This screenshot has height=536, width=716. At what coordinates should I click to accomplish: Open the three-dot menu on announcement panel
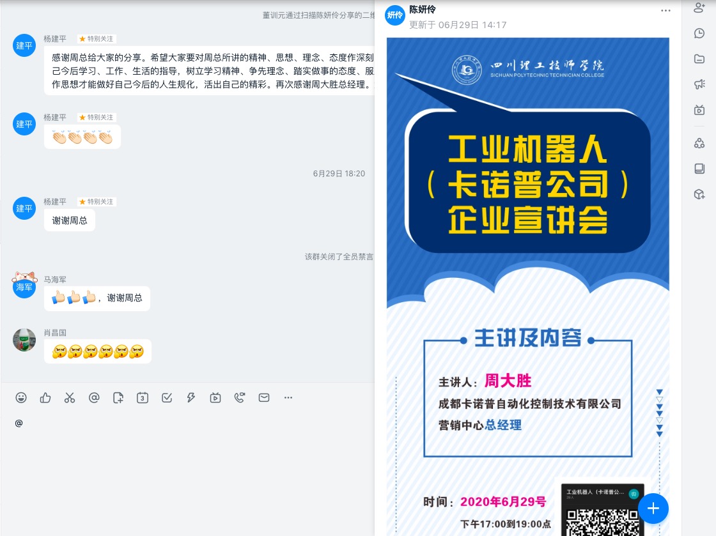pos(665,10)
